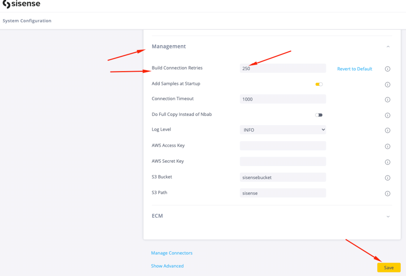Click Show Advanced link
The height and width of the screenshot is (276, 406).
[167, 266]
